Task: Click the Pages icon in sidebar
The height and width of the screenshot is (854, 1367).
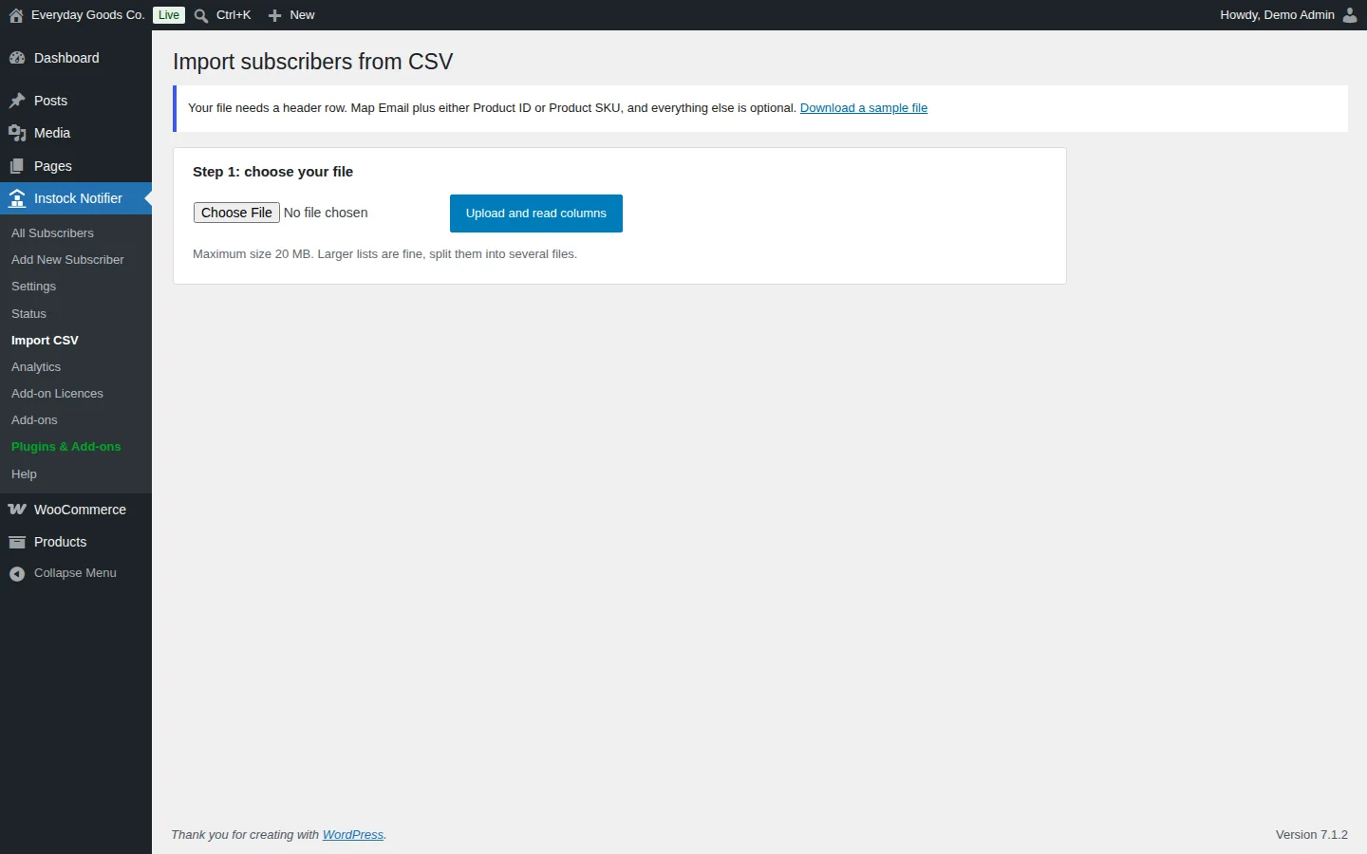Action: [x=17, y=166]
